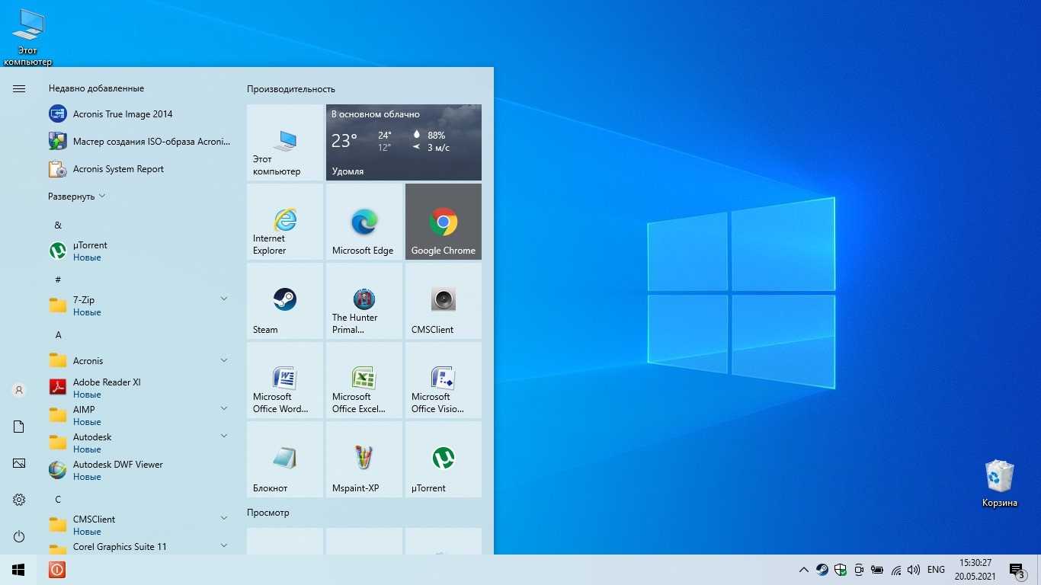Open the Microsoft Office Excel tile
This screenshot has width=1041, height=585.
[x=364, y=380]
